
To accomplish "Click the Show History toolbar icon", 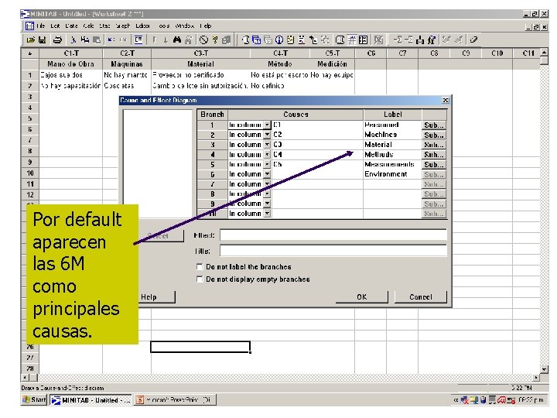I will click(291, 40).
